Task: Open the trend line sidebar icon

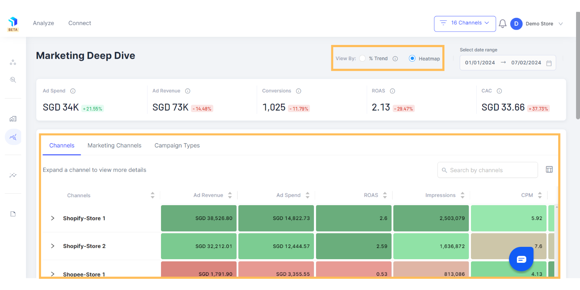Action: [x=13, y=175]
